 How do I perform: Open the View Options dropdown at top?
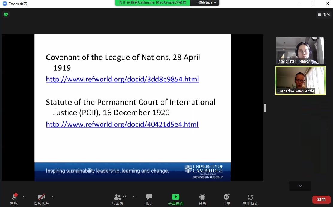[207, 2]
